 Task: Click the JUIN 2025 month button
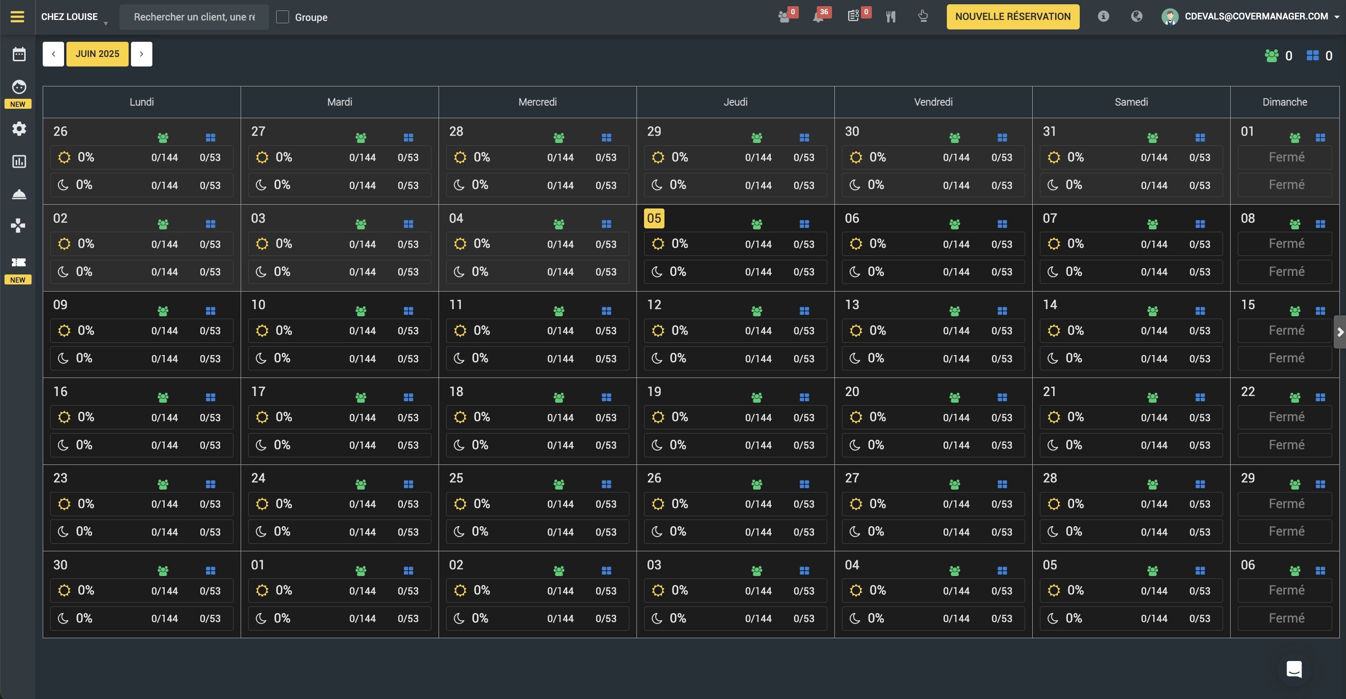(x=97, y=54)
